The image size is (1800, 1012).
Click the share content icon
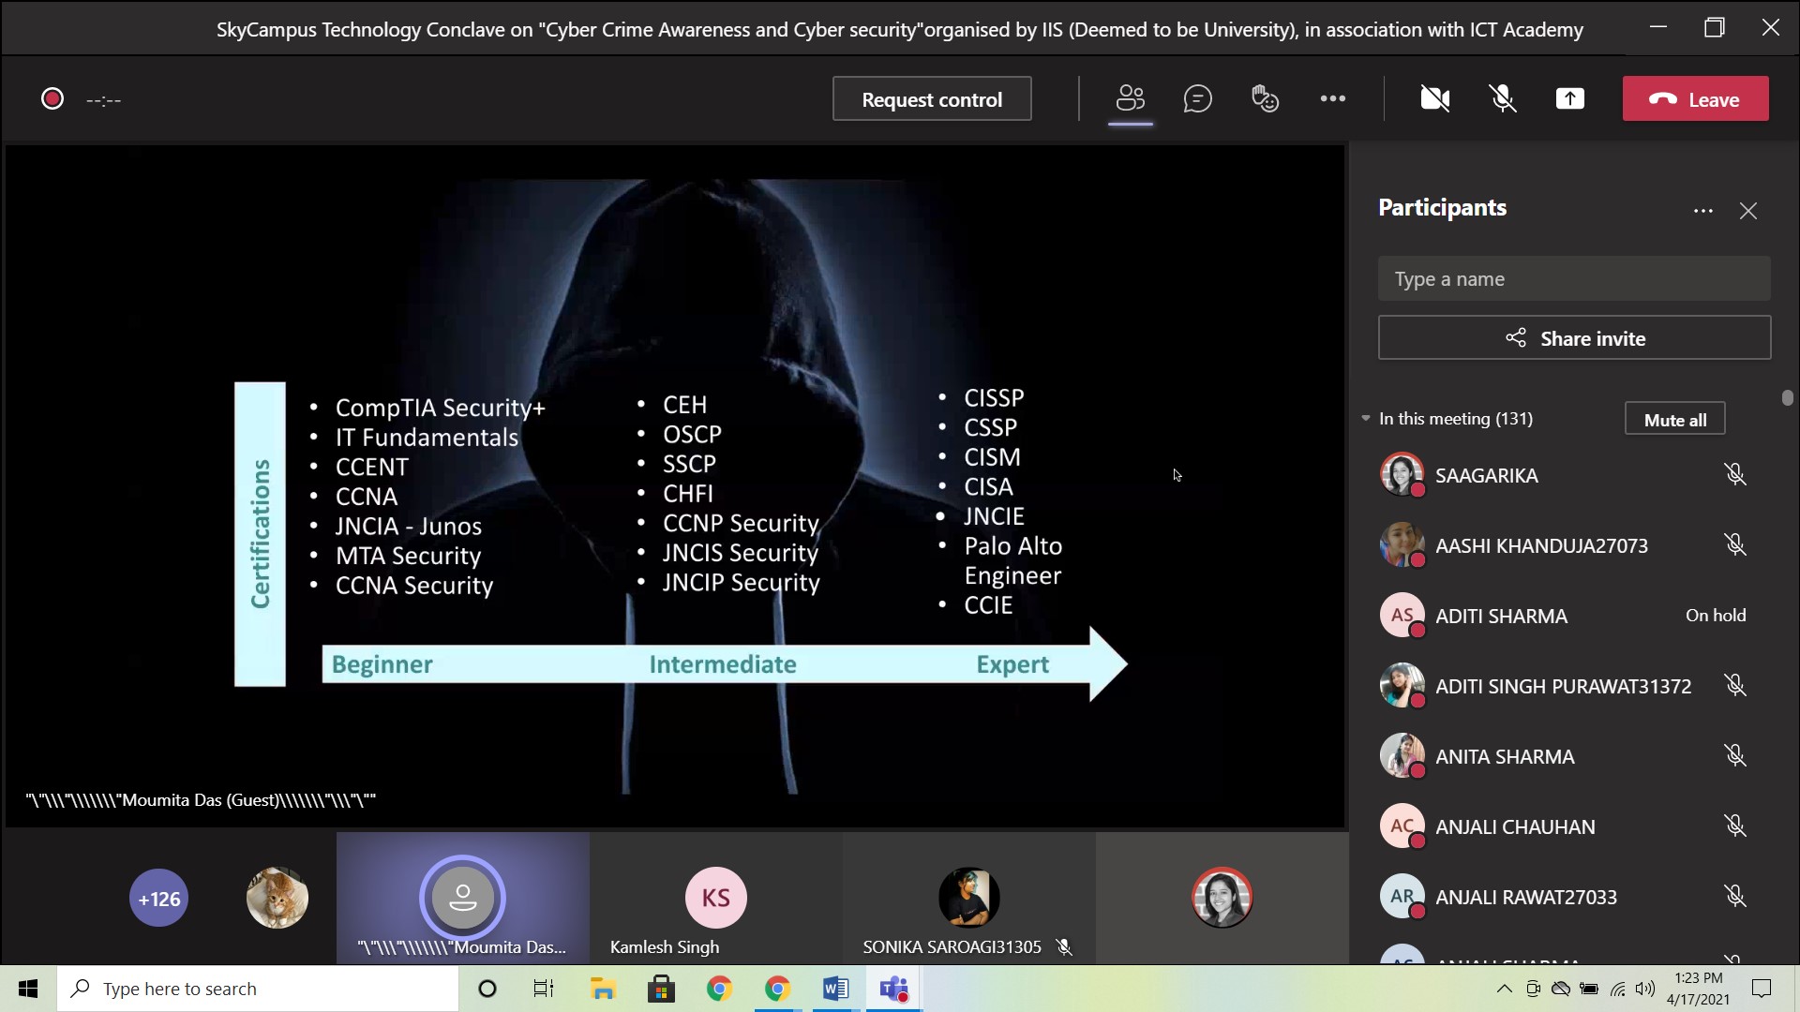coord(1569,98)
